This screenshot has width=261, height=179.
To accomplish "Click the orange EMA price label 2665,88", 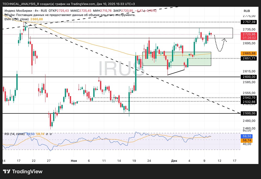I will pyautogui.click(x=249, y=53).
